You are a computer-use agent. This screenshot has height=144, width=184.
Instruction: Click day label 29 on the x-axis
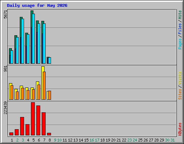point(162,140)
